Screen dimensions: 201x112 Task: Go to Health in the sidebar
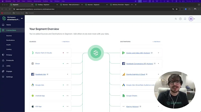pos(8,45)
